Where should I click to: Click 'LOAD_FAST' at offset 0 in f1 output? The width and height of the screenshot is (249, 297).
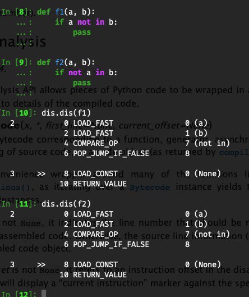(93, 124)
